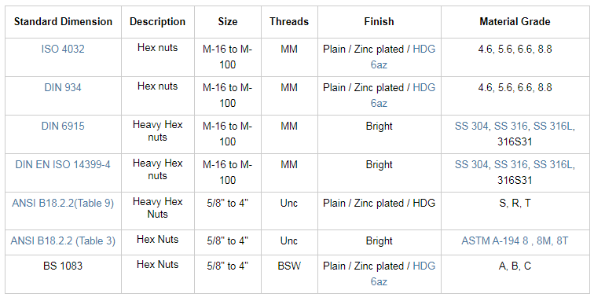The width and height of the screenshot is (594, 301).
Task: Click the Material Grade column header
Action: pyautogui.click(x=515, y=21)
